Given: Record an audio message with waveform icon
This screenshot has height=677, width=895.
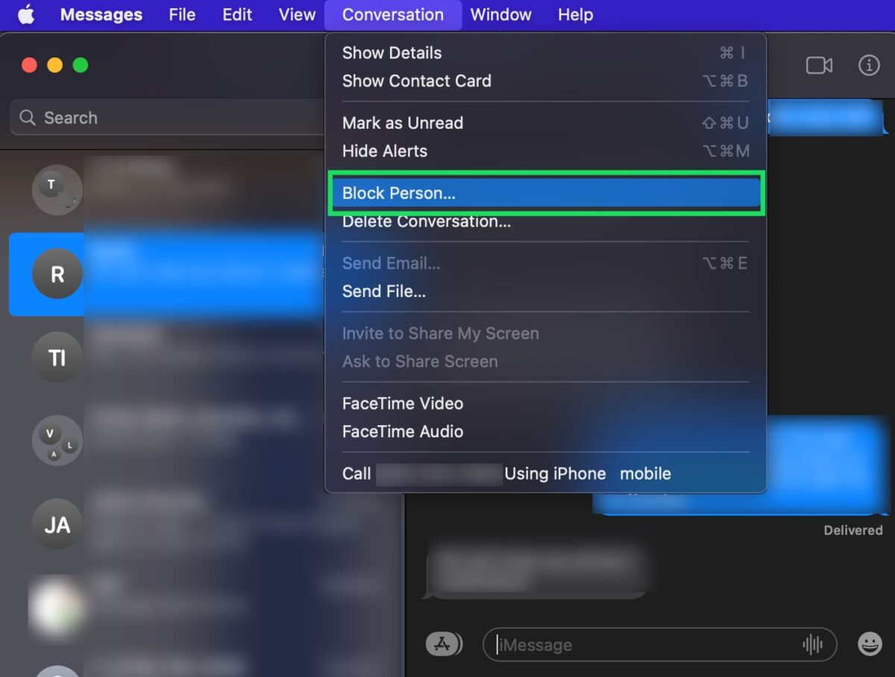Looking at the screenshot, I should (812, 644).
